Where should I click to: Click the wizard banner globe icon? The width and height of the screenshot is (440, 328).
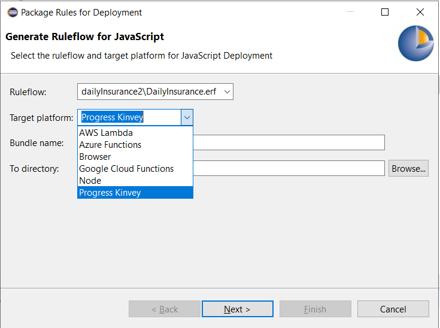pyautogui.click(x=415, y=44)
